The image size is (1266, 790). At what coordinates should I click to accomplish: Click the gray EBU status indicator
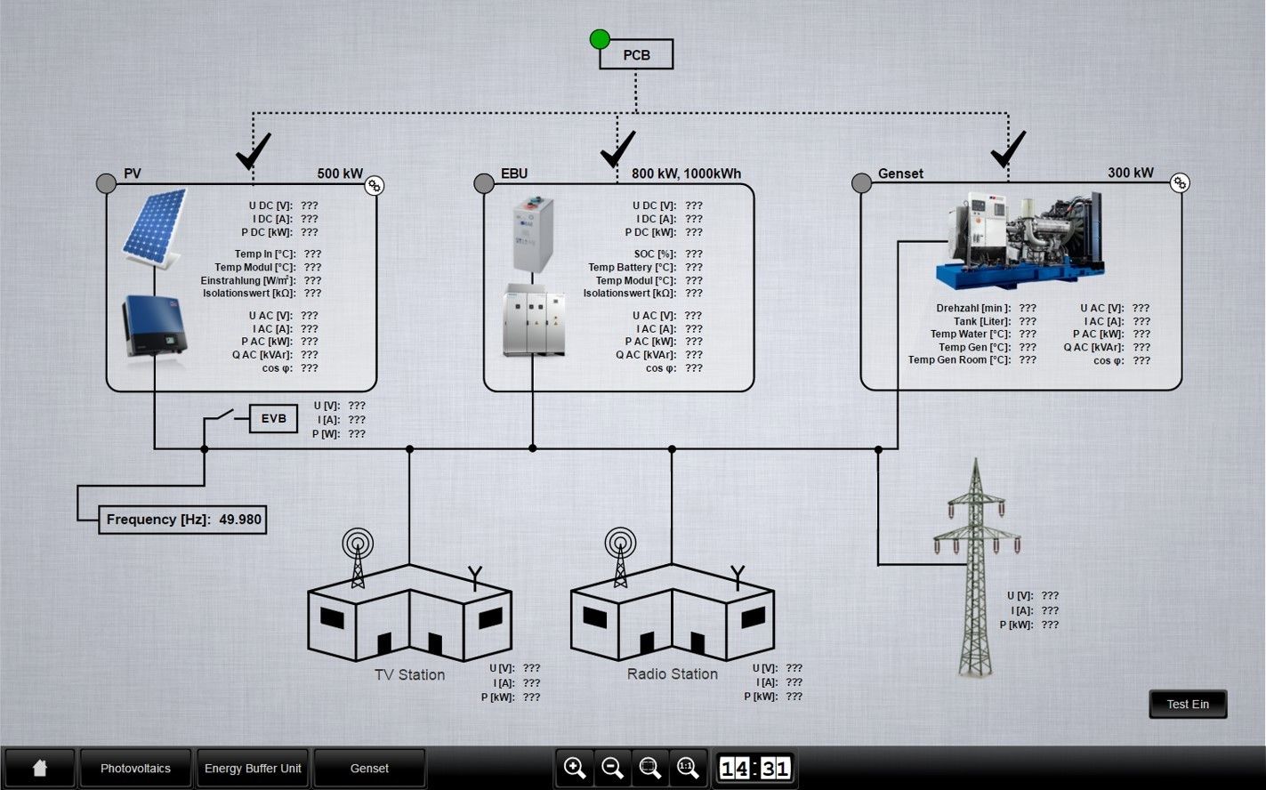click(x=484, y=183)
